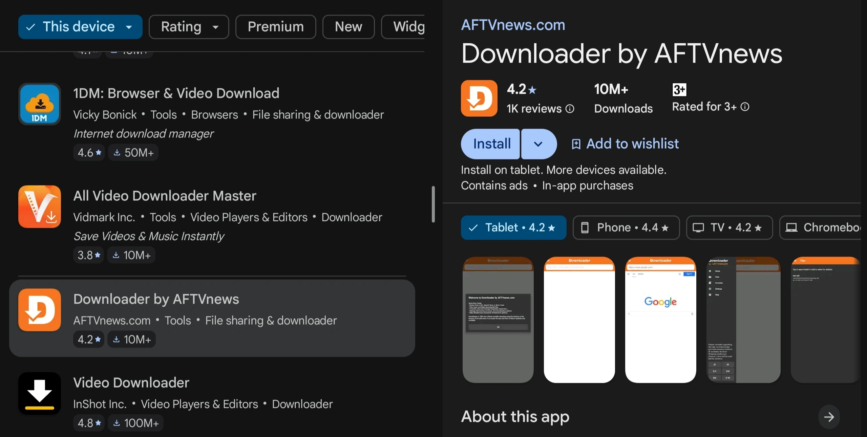
Task: Click the Rated for 3+ info icon
Action: click(745, 107)
